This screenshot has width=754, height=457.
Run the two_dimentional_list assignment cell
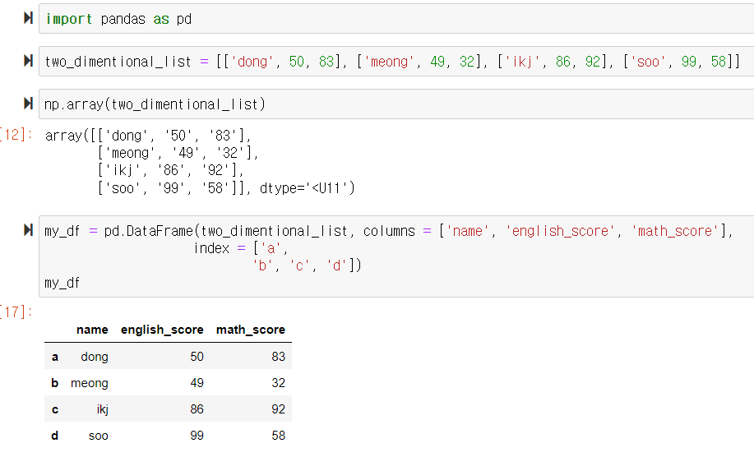[29, 61]
